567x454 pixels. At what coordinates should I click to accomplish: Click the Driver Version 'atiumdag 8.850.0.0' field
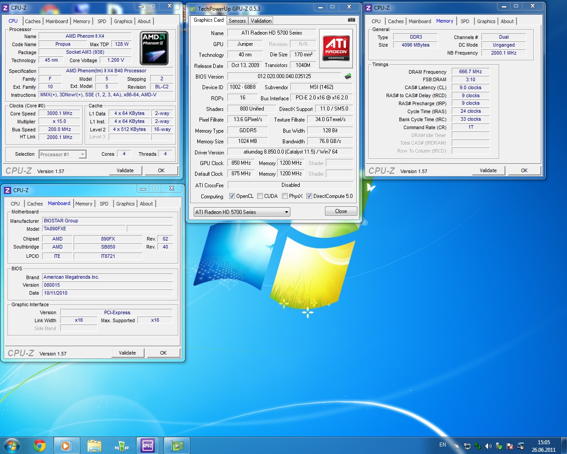pos(290,152)
